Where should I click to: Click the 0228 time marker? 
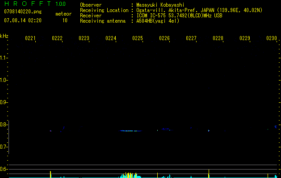[218, 38]
